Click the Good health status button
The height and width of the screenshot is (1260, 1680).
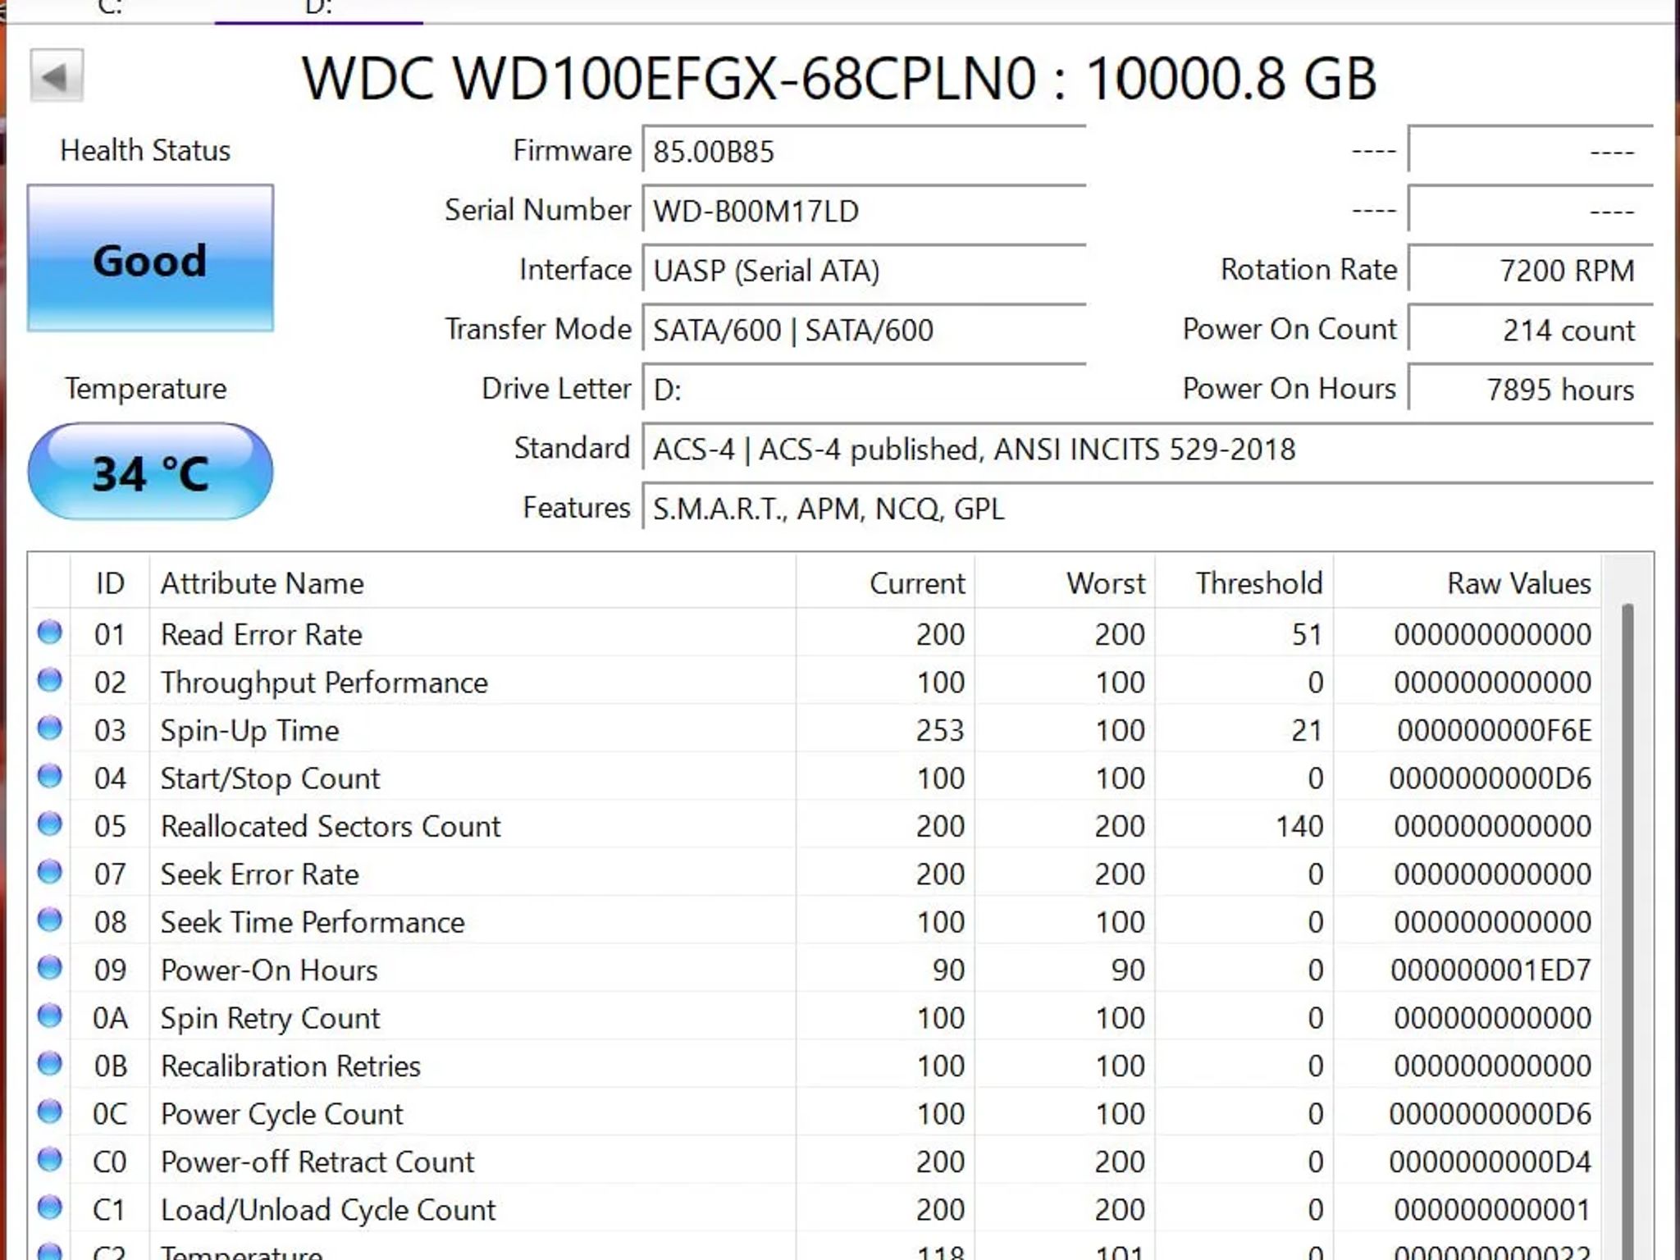pyautogui.click(x=150, y=258)
